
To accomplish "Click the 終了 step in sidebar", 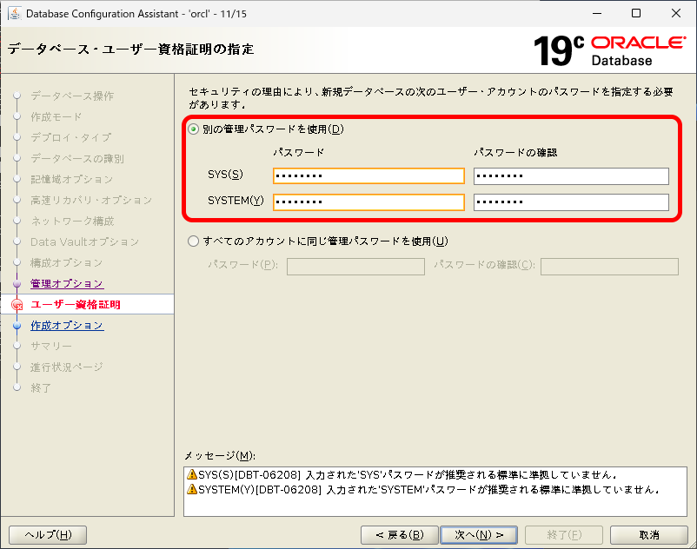I will tap(41, 388).
